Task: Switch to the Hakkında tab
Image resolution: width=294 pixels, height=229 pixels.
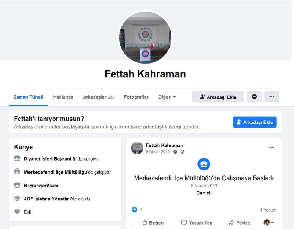Action: (x=63, y=97)
